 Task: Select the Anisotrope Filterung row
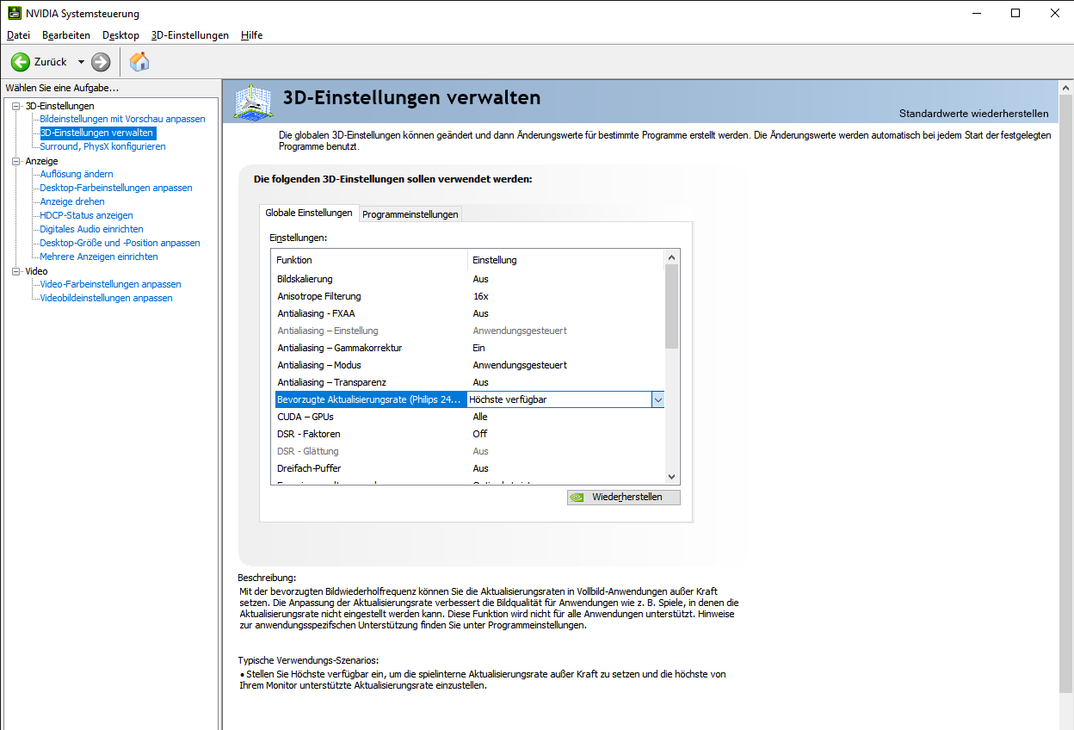(470, 296)
